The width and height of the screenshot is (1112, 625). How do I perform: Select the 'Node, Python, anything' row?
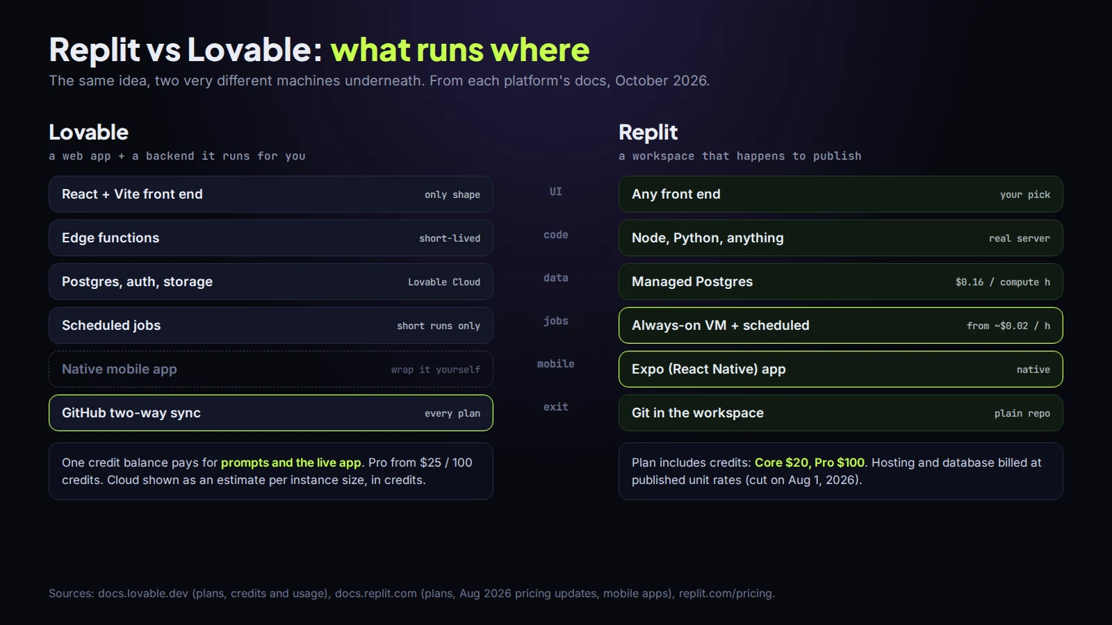coord(841,238)
